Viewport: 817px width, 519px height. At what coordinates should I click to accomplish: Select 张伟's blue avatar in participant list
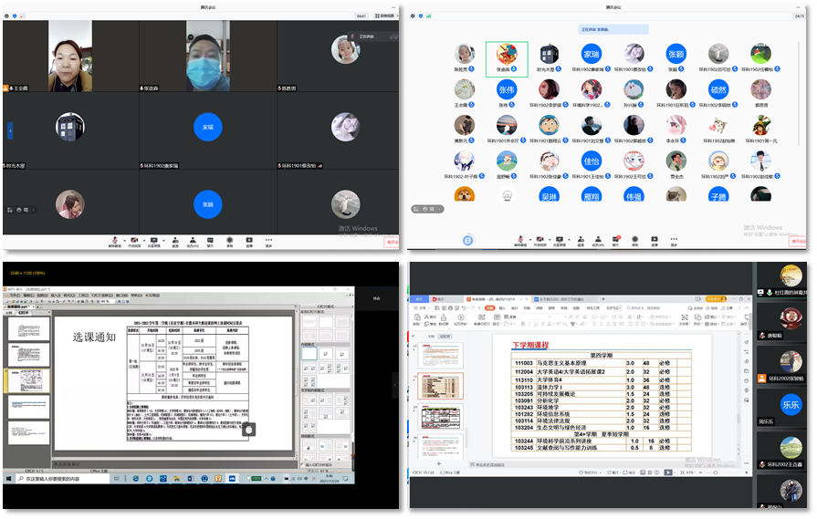coord(507,89)
